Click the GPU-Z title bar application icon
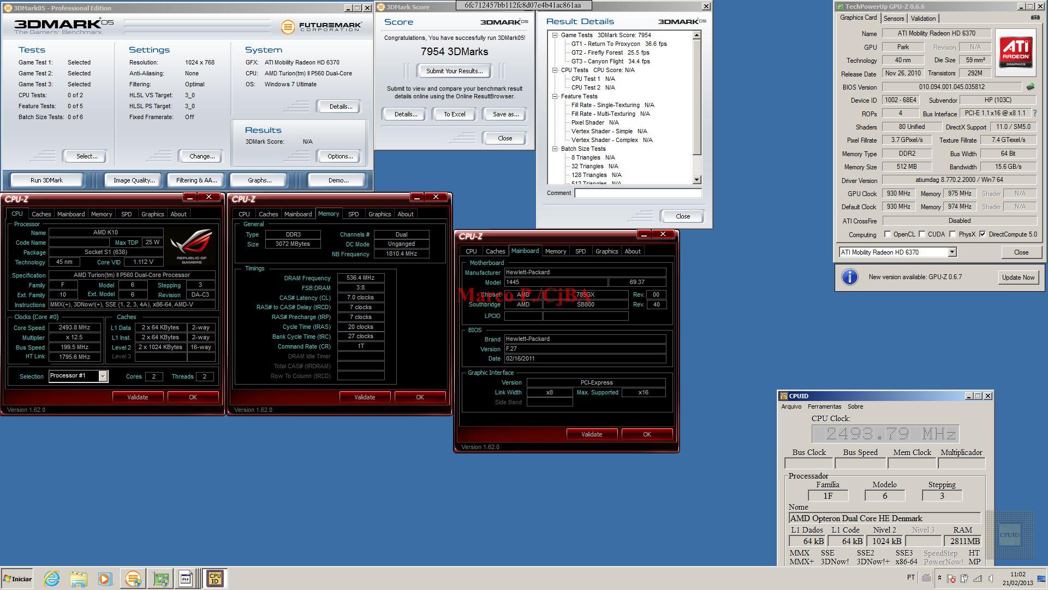Image resolution: width=1048 pixels, height=590 pixels. tap(840, 7)
